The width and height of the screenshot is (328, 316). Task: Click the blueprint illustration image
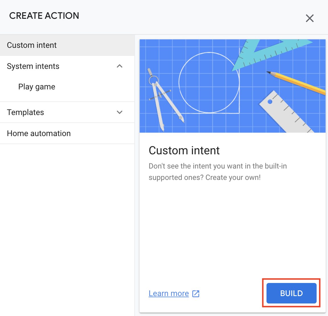pyautogui.click(x=233, y=86)
